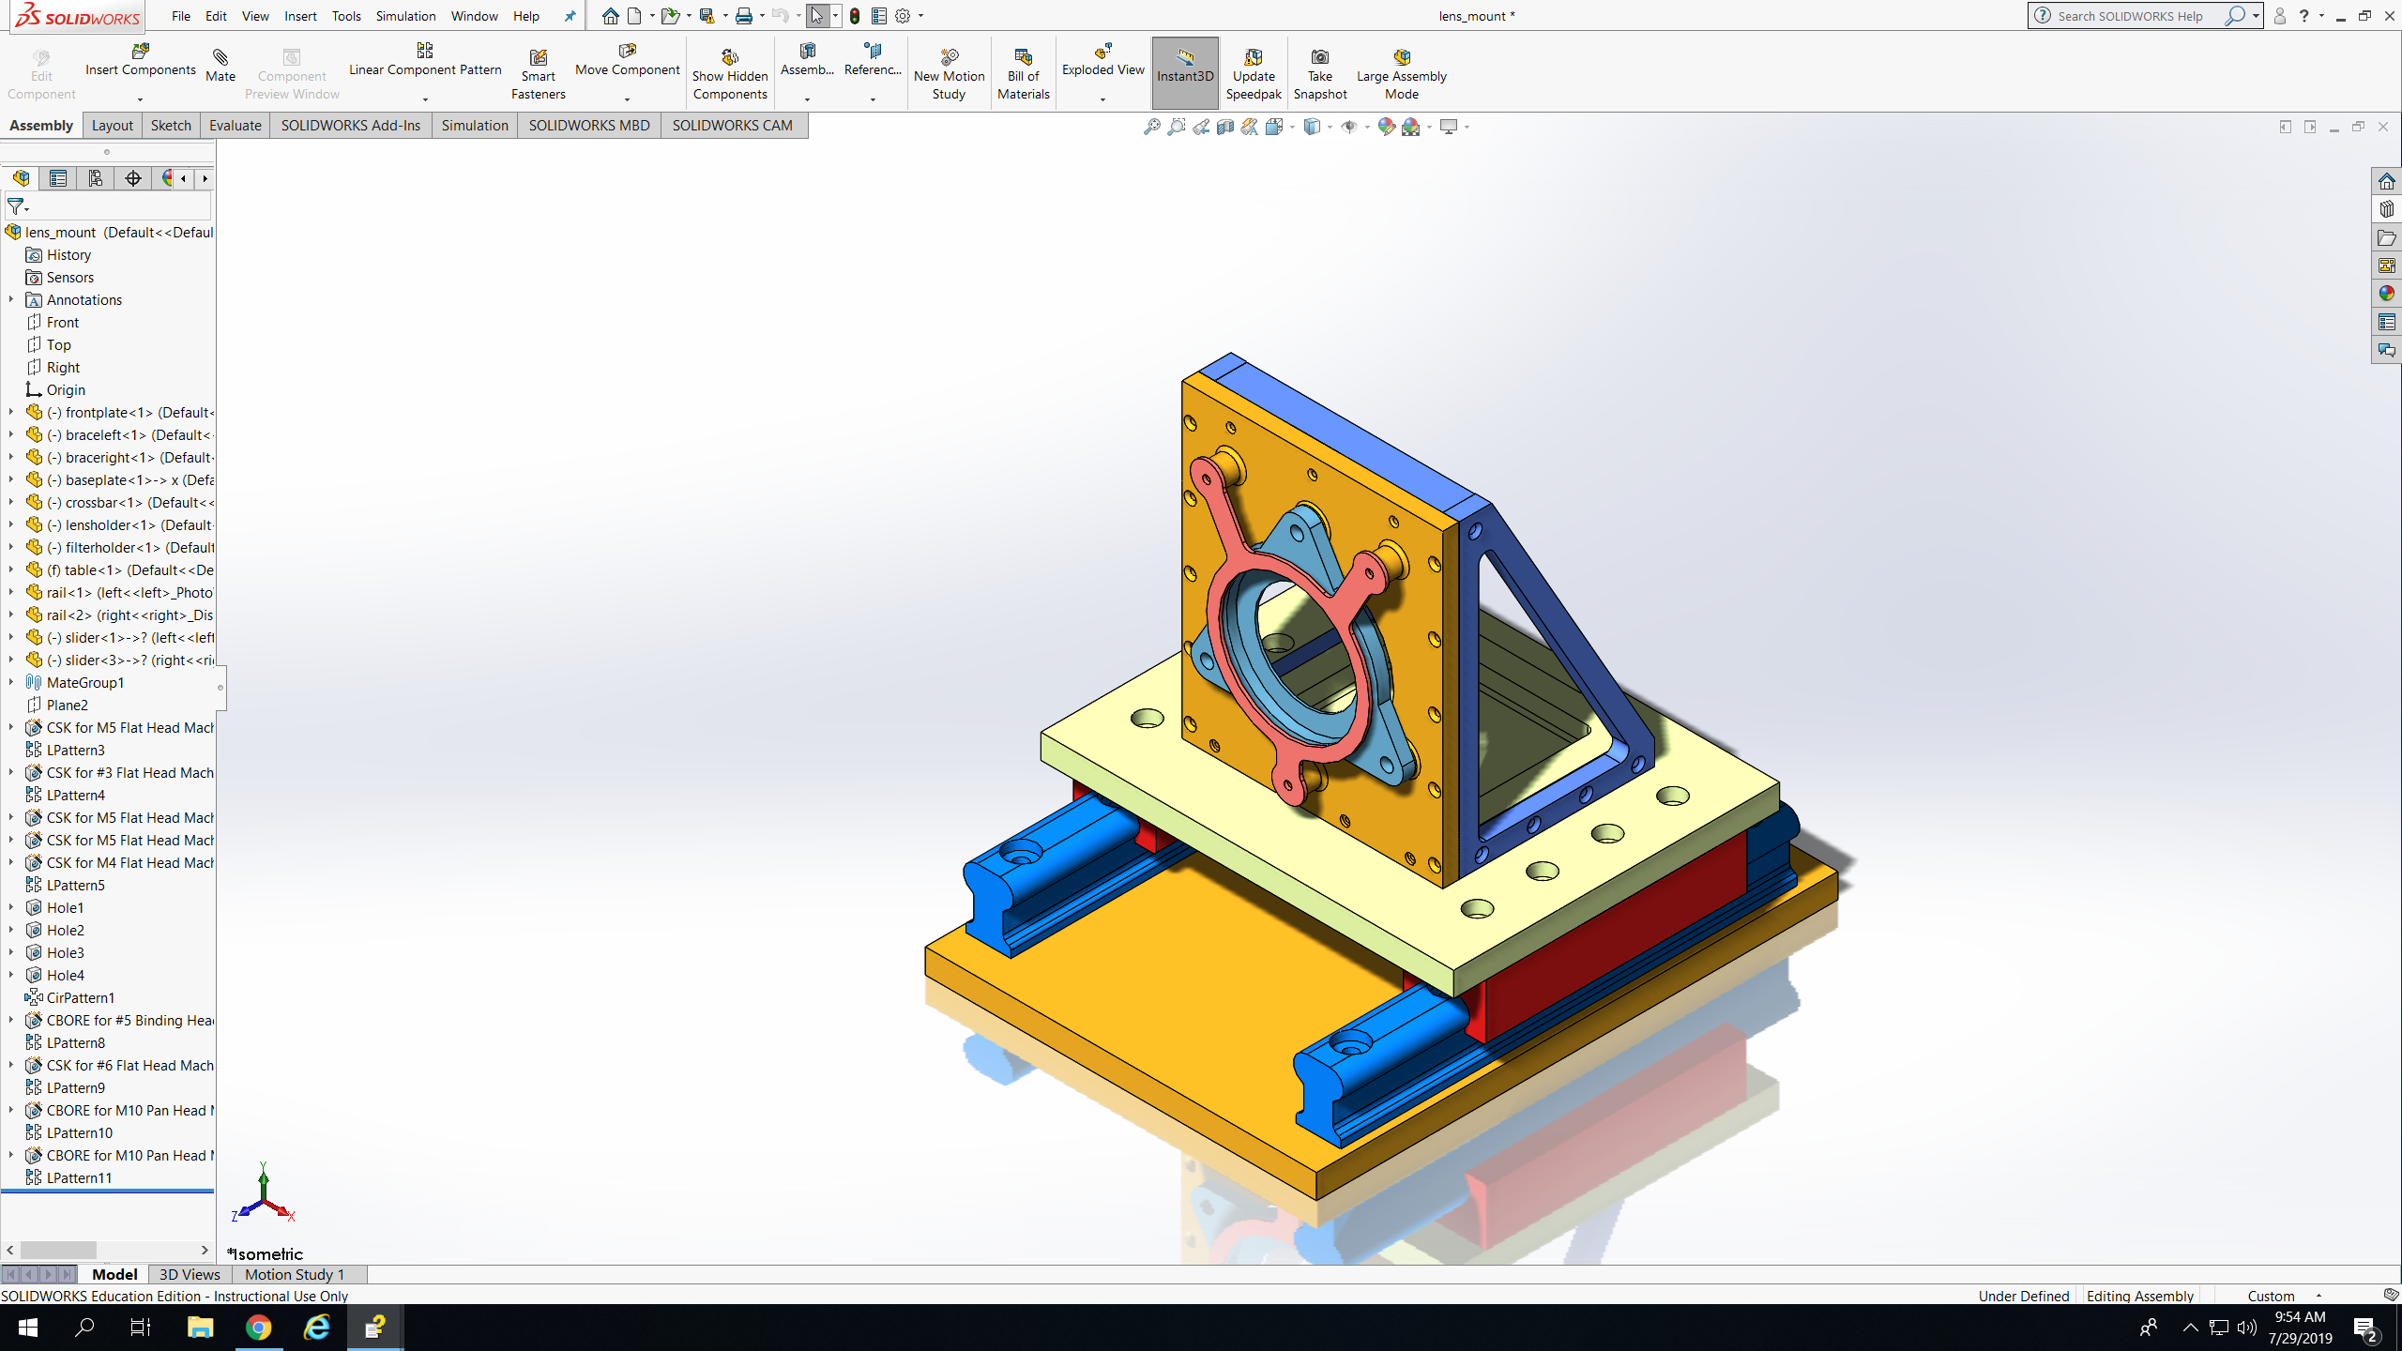
Task: Open the Simulation menu
Action: tap(405, 16)
